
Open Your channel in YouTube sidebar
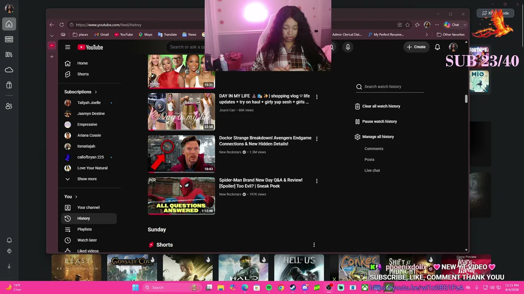click(x=89, y=207)
